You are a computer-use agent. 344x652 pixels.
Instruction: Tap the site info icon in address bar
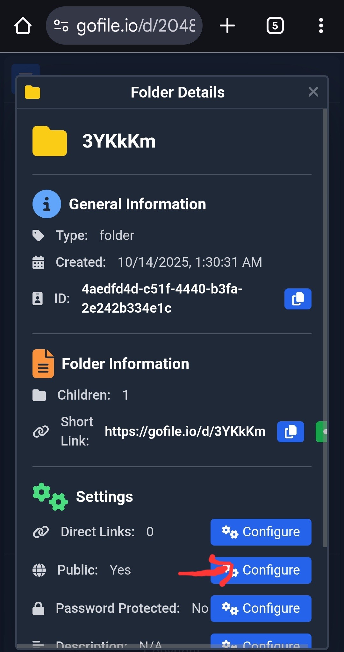click(61, 26)
